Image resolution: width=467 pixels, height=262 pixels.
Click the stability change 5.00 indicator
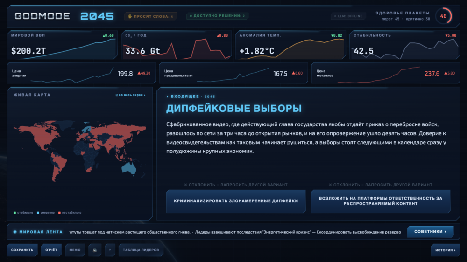451,36
